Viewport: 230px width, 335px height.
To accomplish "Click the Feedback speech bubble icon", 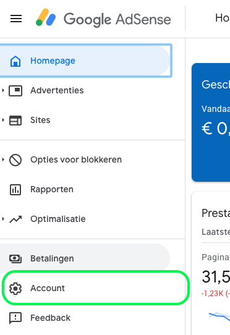I will tap(15, 318).
